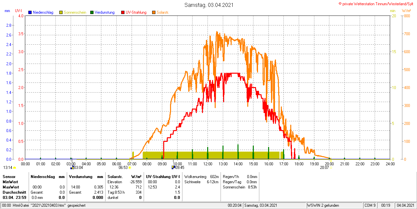417x209 pixels.
Task: Click the mm axis unit label
Action: [x=7, y=11]
